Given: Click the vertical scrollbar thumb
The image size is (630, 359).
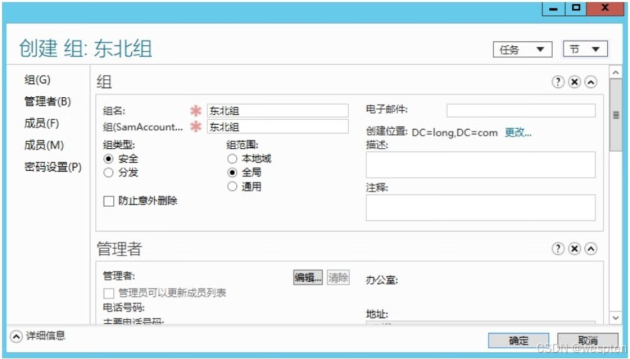Looking at the screenshot, I should tap(615, 115).
